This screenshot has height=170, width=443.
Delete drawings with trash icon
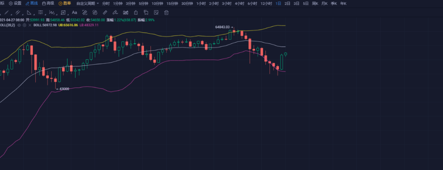(167, 12)
